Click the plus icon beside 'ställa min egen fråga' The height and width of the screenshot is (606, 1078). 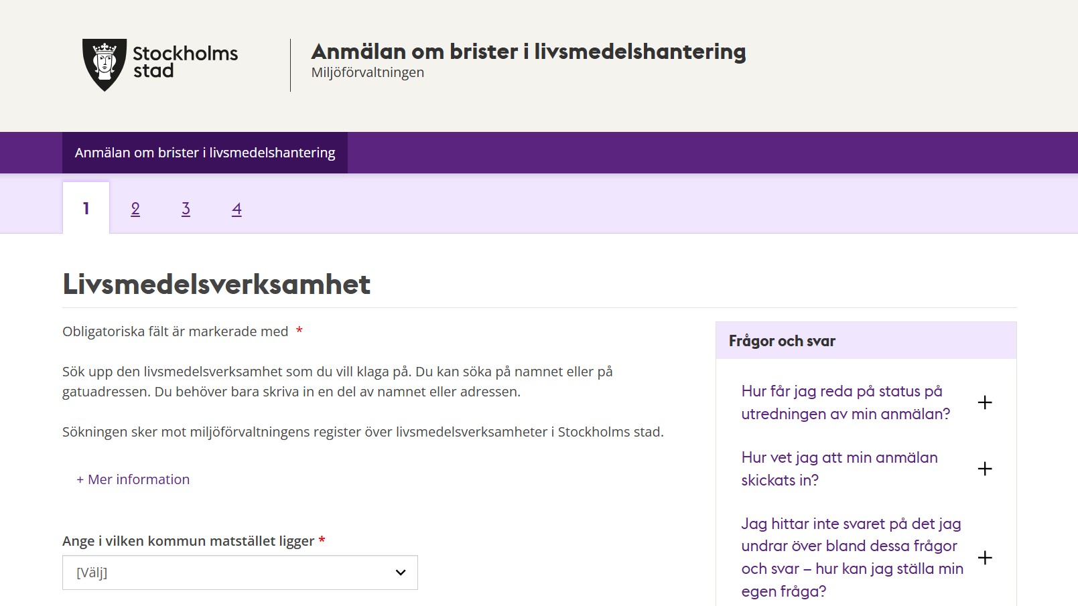pyautogui.click(x=984, y=558)
